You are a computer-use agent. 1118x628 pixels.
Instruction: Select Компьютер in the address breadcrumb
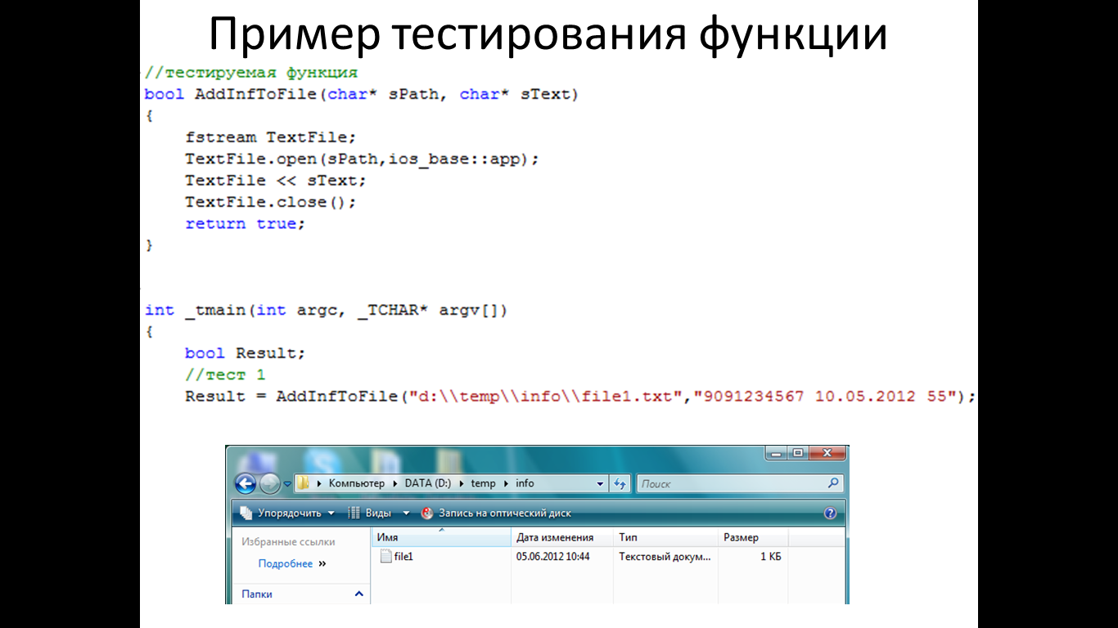(x=356, y=483)
